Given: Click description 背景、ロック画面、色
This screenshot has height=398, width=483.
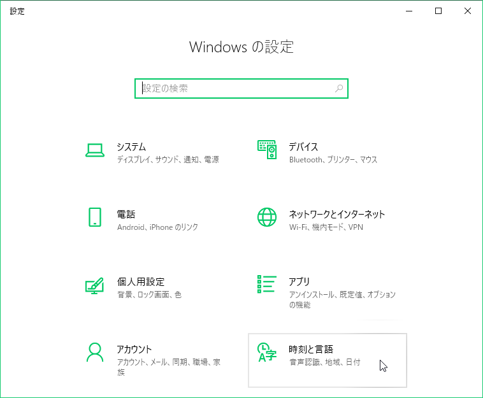Looking at the screenshot, I should pos(149,295).
